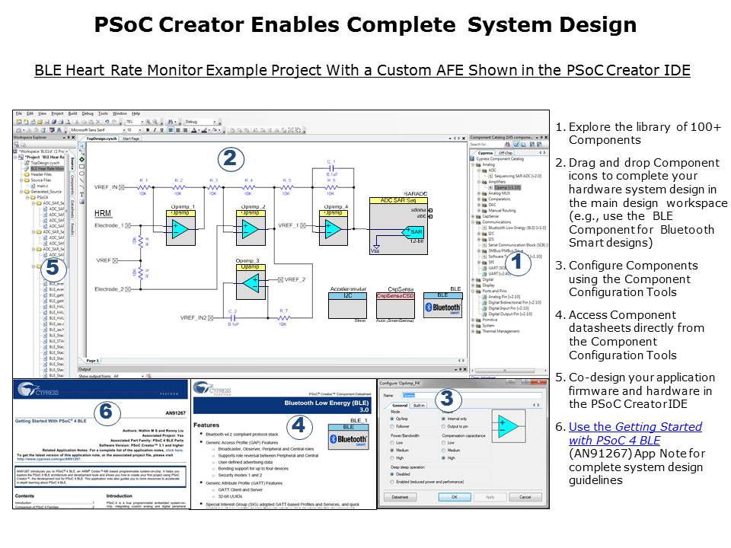This screenshot has height=548, width=731.
Task: Choose Output to pin radio option
Action: (x=444, y=428)
